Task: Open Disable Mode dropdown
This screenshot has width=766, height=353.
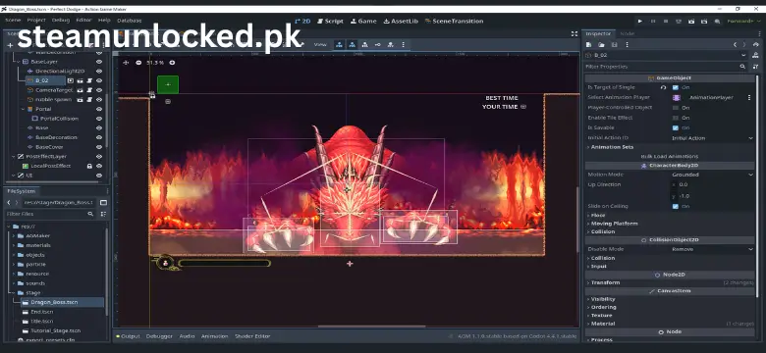Action: pos(713,249)
